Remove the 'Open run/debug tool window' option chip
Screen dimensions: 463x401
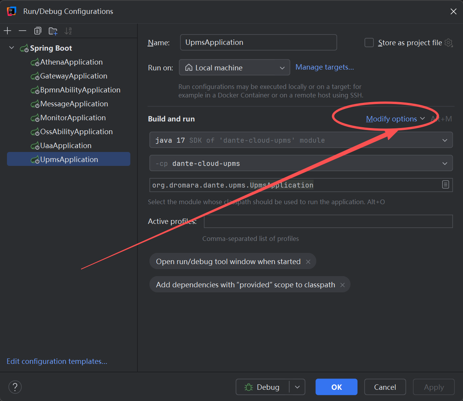pyautogui.click(x=308, y=262)
